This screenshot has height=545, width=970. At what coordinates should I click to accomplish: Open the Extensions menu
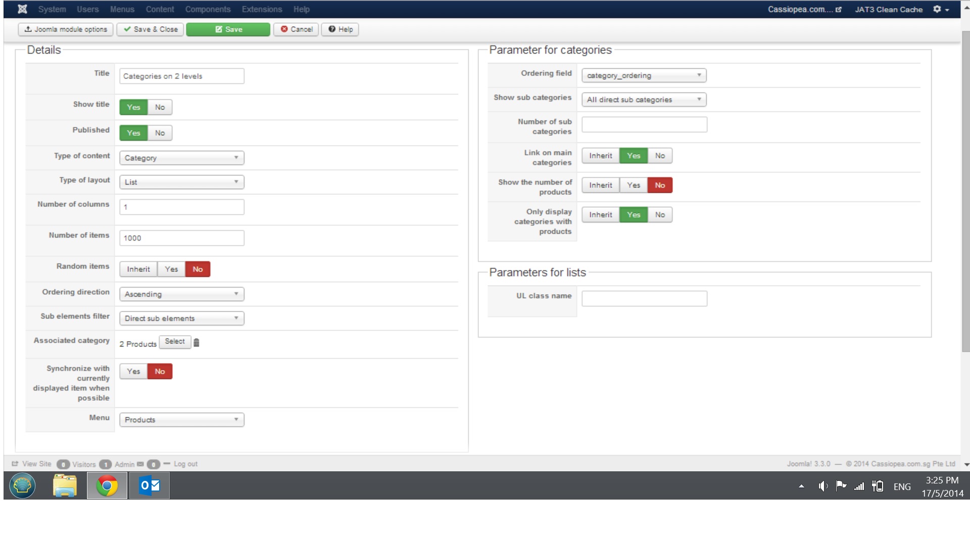point(262,9)
